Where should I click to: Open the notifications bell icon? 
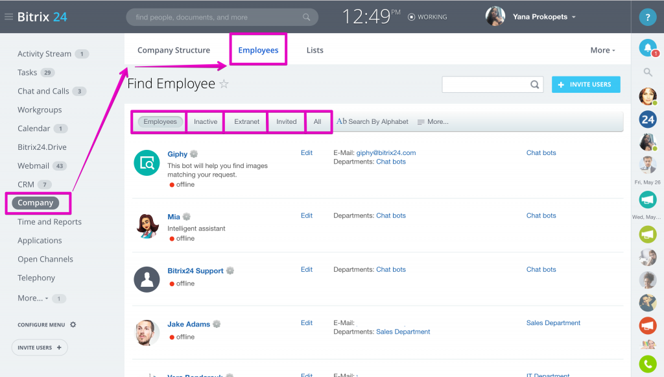coord(648,48)
